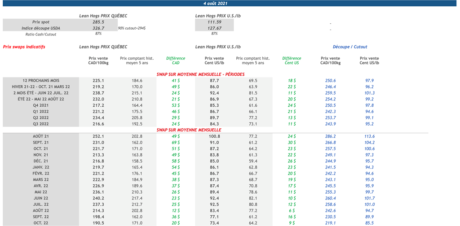Select the USDA cutout U.S. value 127.67
460x226 pixels.
click(x=214, y=28)
